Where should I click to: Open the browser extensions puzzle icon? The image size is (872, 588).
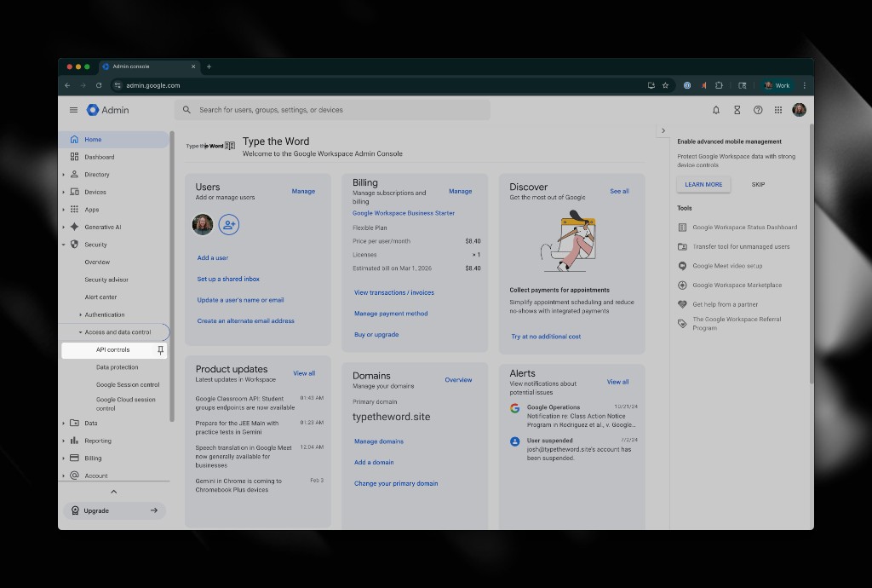click(x=719, y=86)
